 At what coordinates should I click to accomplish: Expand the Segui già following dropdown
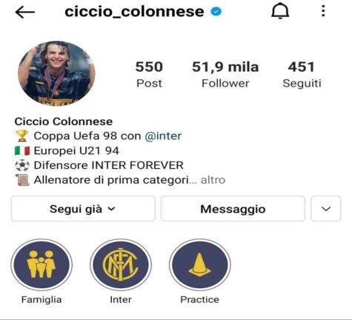click(83, 209)
